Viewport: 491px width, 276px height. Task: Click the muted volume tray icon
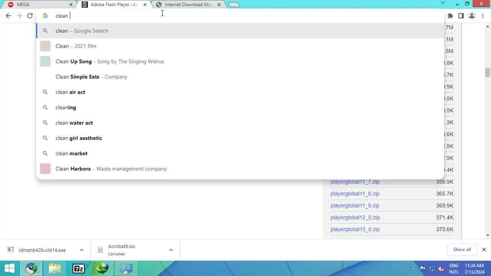[x=441, y=268]
